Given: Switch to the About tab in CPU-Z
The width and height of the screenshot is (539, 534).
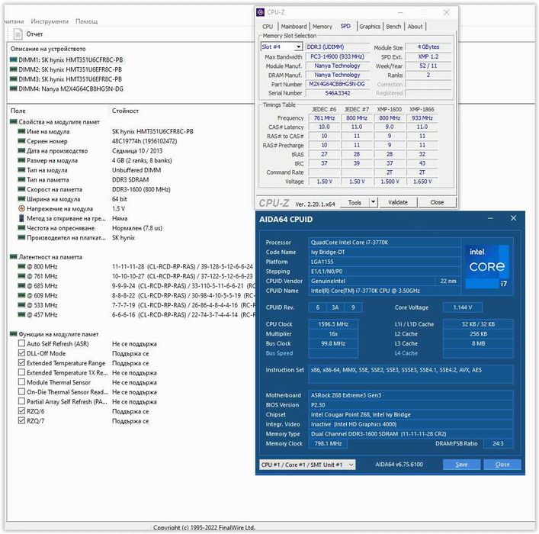Looking at the screenshot, I should (415, 27).
